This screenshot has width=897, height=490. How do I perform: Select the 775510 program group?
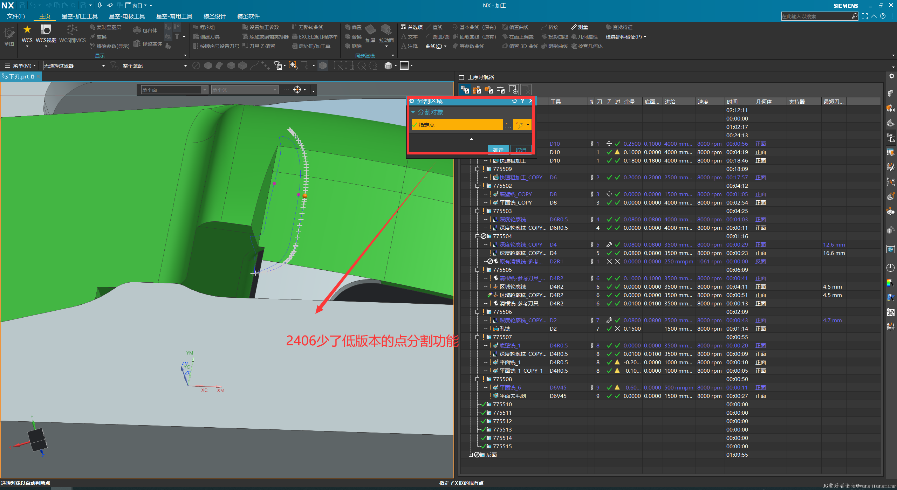pyautogui.click(x=502, y=404)
